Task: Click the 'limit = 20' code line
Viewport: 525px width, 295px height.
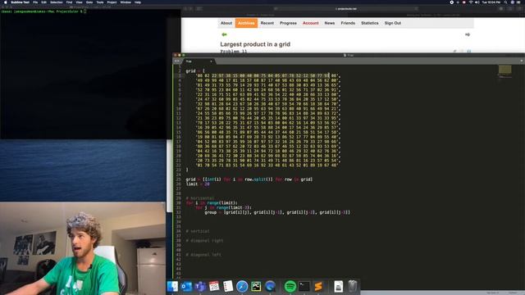Action: click(x=198, y=184)
